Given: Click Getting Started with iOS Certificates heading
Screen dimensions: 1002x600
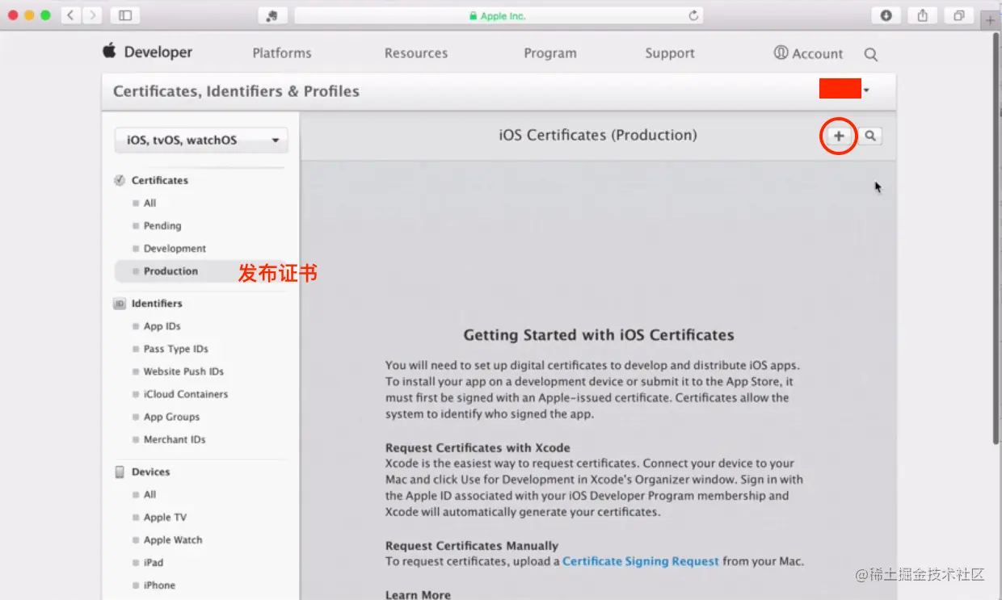Looking at the screenshot, I should click(599, 334).
